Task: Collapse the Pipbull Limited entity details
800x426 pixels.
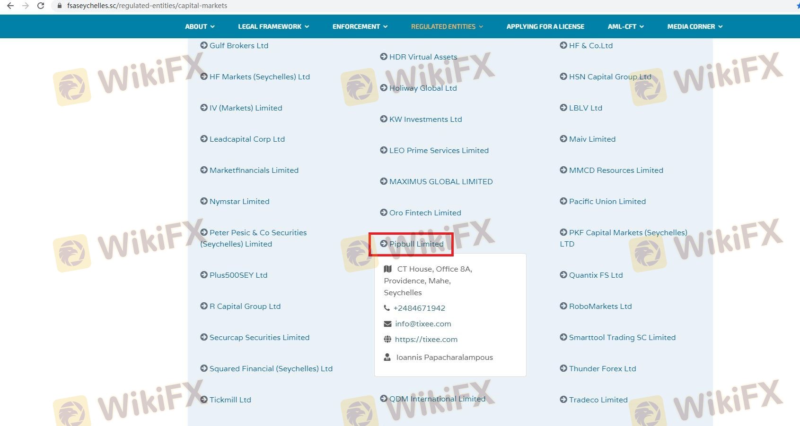Action: click(x=412, y=244)
